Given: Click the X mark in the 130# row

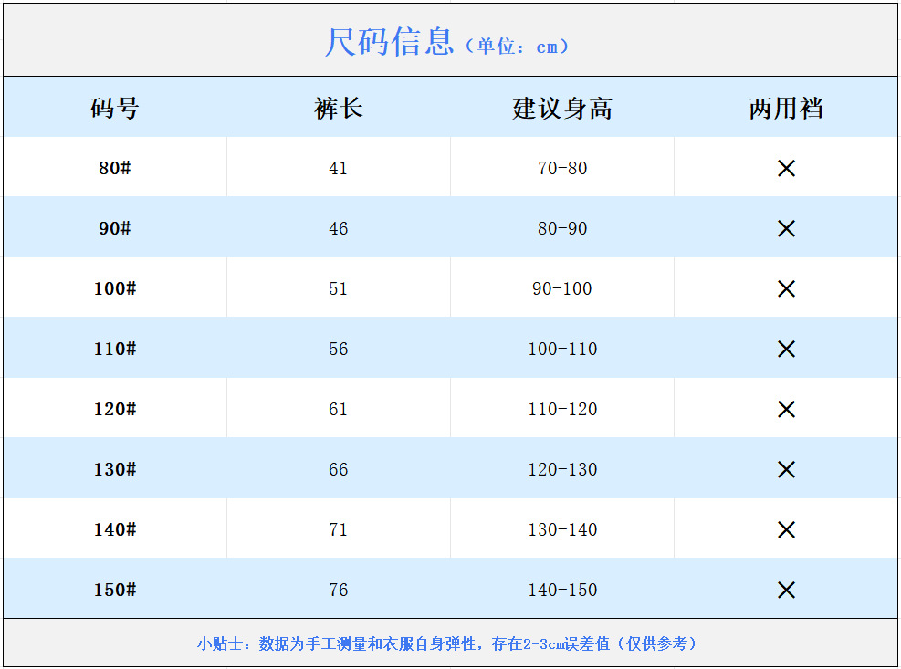Looking at the screenshot, I should click(786, 469).
